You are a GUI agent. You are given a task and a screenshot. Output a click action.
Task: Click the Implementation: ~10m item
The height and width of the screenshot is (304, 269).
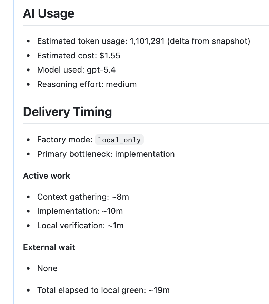pyautogui.click(x=80, y=211)
